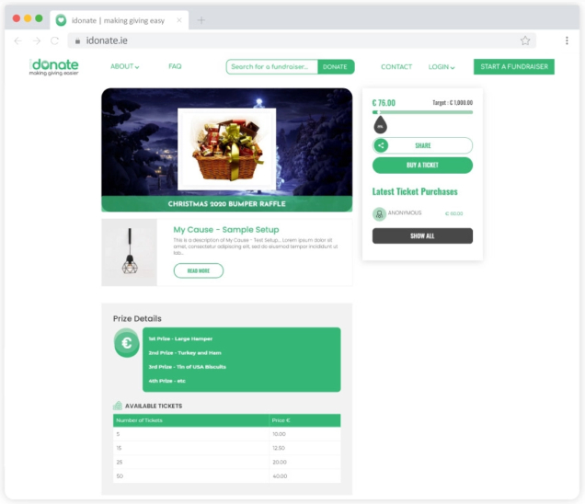The height and width of the screenshot is (504, 585).
Task: Click the anonymous donor avatar icon
Action: [379, 213]
